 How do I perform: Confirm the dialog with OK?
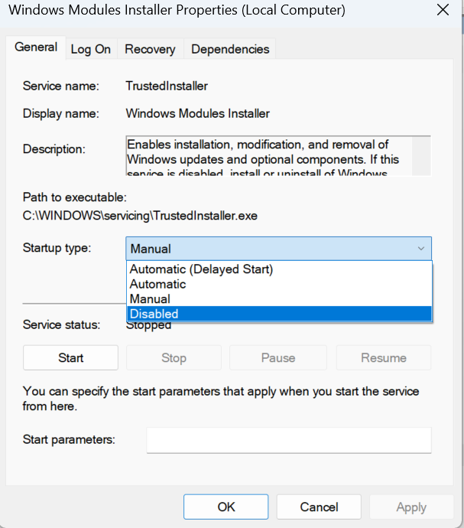tap(226, 507)
